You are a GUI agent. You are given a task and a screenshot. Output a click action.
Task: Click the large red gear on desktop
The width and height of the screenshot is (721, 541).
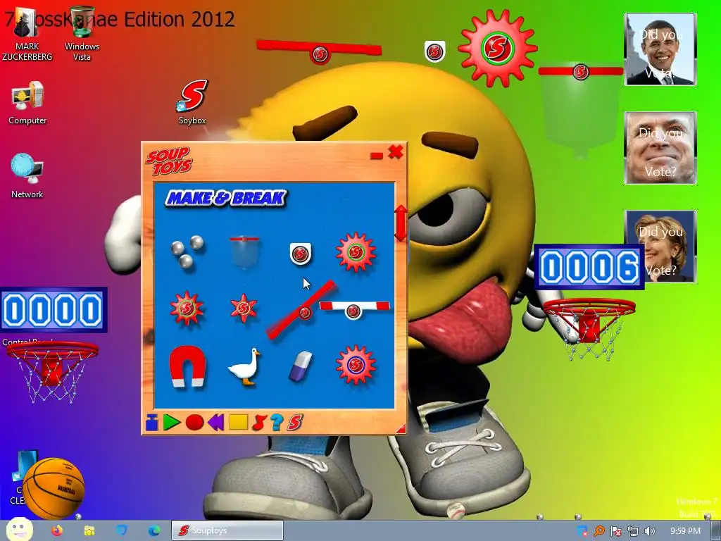click(x=498, y=48)
